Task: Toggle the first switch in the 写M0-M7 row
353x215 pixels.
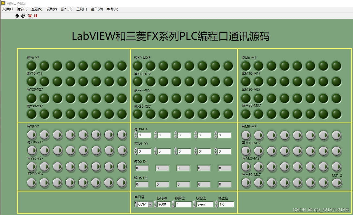Action: [x=246, y=135]
